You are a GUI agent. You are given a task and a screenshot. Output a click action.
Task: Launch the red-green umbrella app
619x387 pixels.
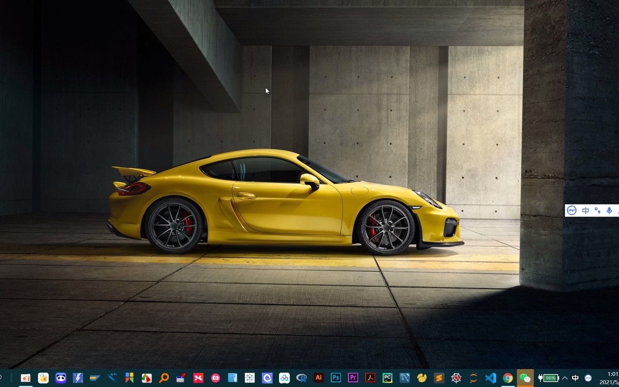pos(147,378)
